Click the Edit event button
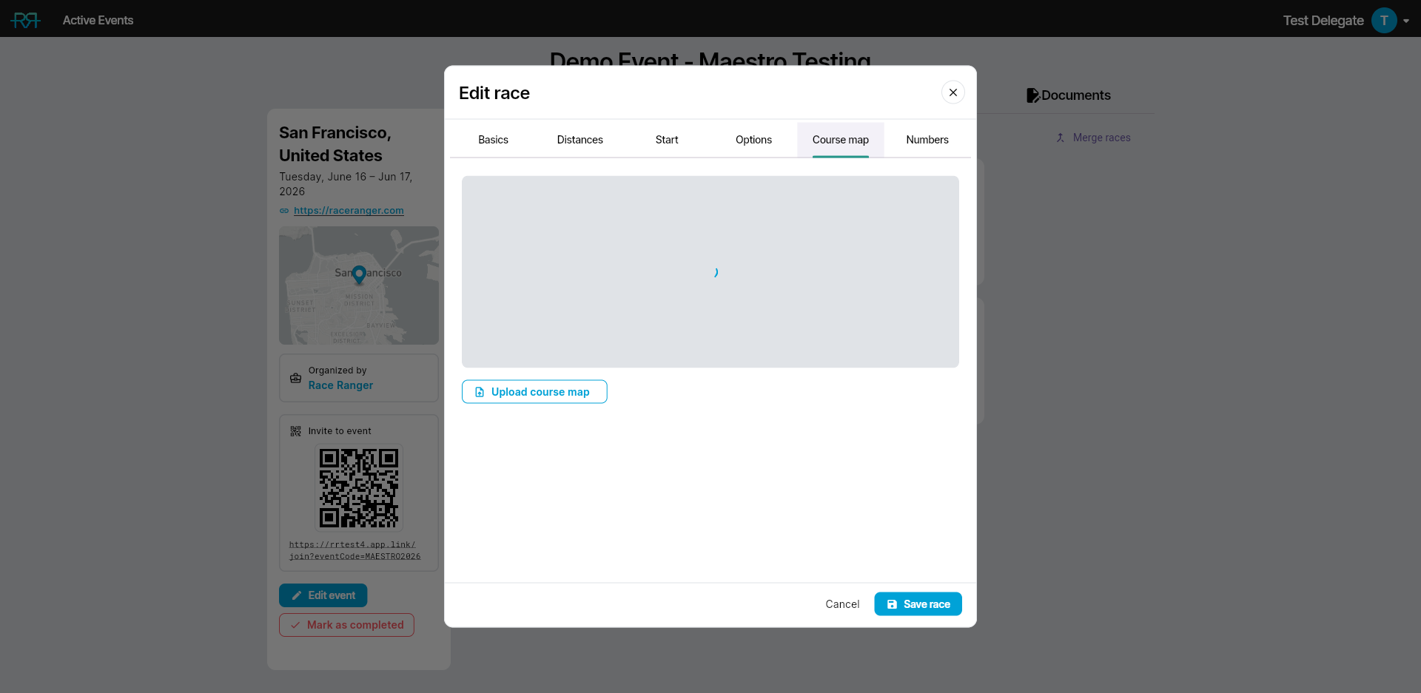Image resolution: width=1421 pixels, height=693 pixels. (x=323, y=595)
